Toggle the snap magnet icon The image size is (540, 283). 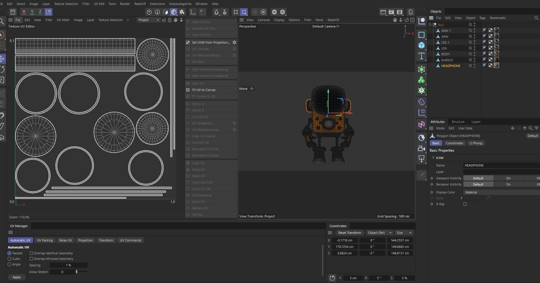coord(216,12)
